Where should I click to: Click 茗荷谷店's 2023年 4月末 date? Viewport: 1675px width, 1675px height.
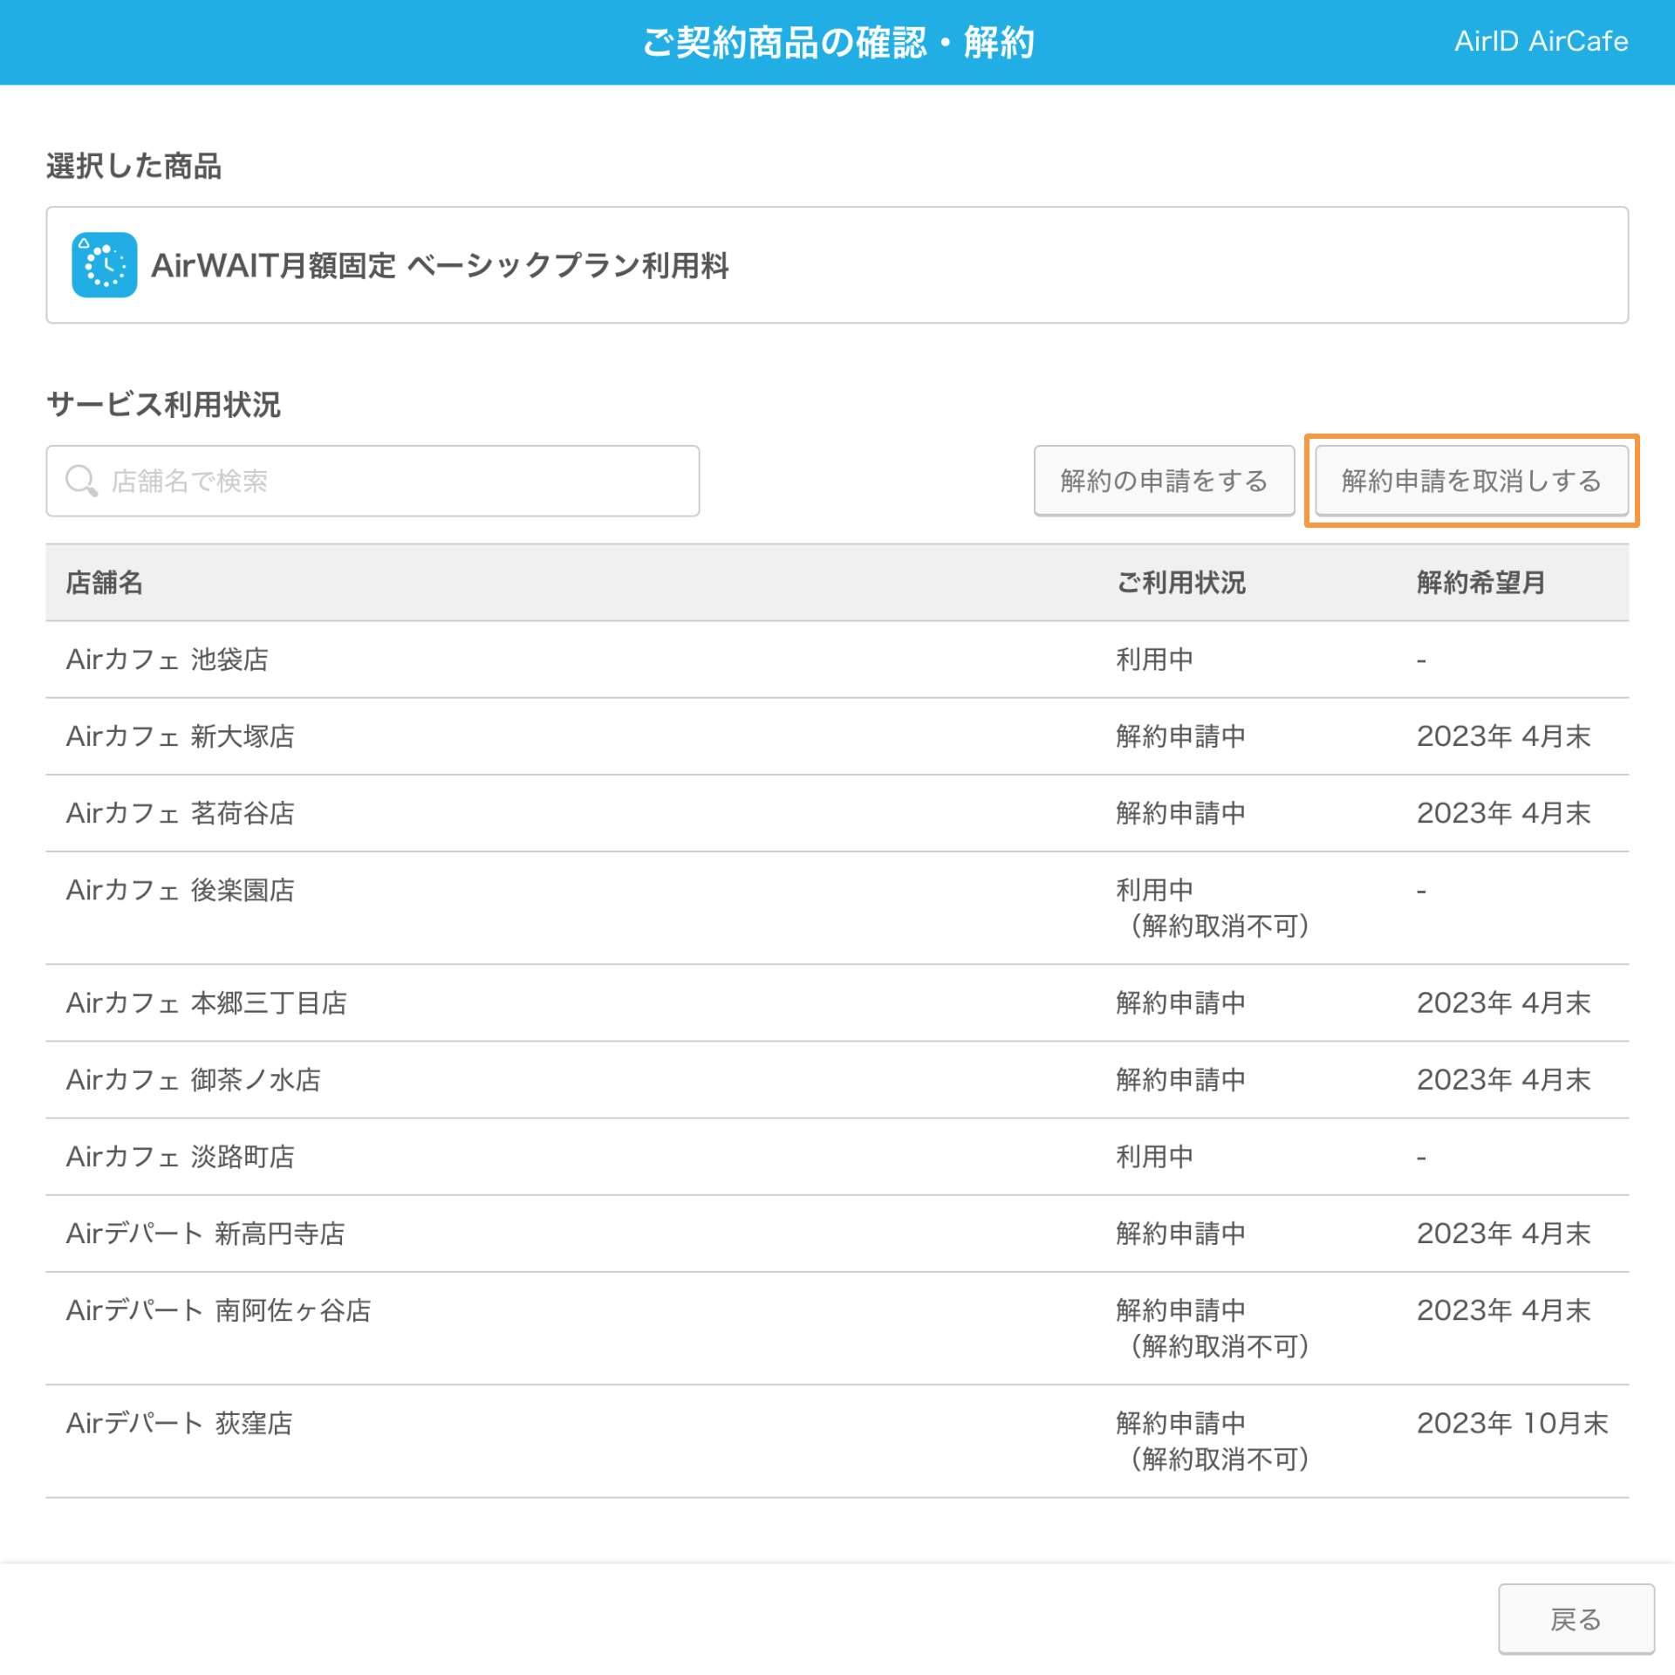pyautogui.click(x=1504, y=813)
